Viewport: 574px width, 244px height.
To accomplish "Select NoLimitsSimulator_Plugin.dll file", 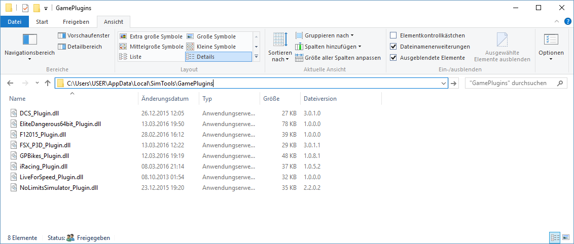I will pos(59,188).
